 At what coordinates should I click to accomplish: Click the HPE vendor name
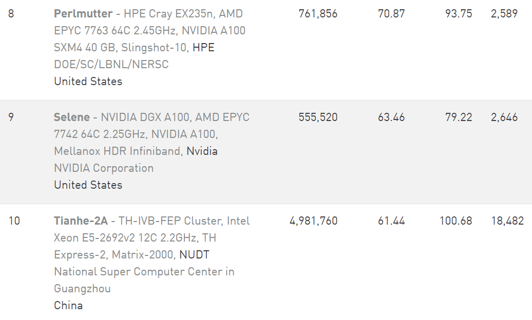click(x=203, y=48)
